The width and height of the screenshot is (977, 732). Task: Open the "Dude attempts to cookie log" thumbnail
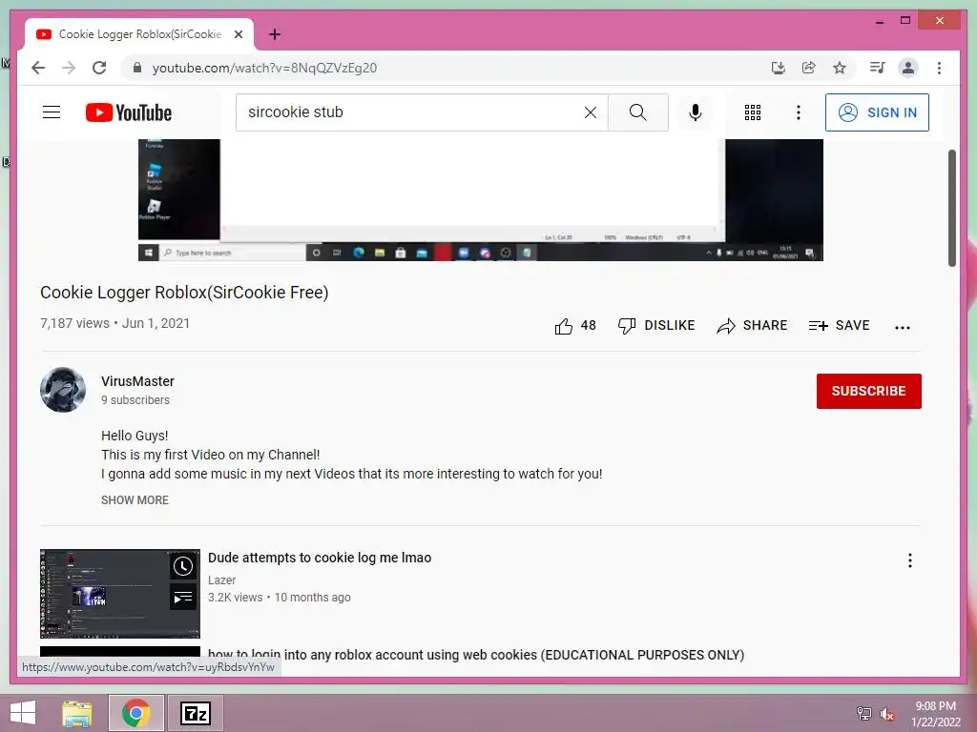pos(120,593)
